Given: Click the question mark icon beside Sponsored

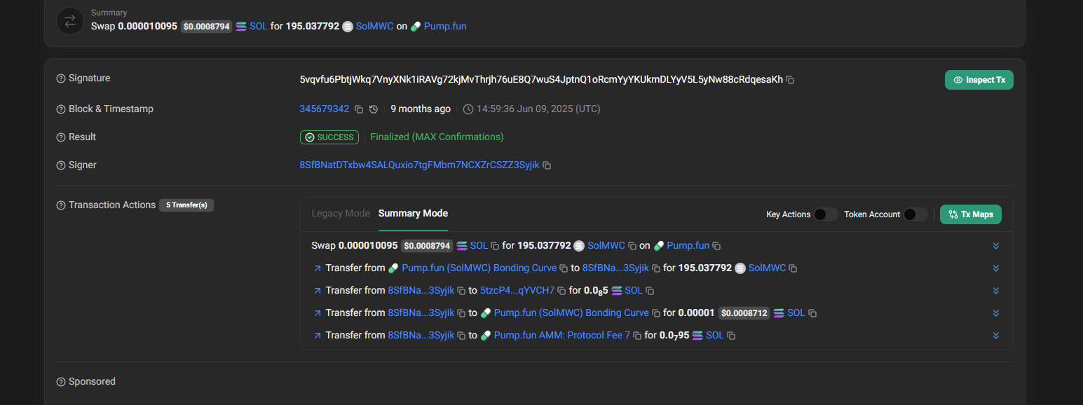Looking at the screenshot, I should point(60,381).
